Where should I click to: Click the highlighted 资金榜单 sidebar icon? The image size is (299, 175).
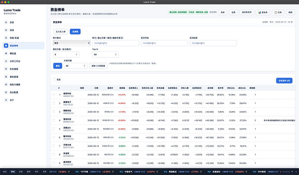(6, 45)
